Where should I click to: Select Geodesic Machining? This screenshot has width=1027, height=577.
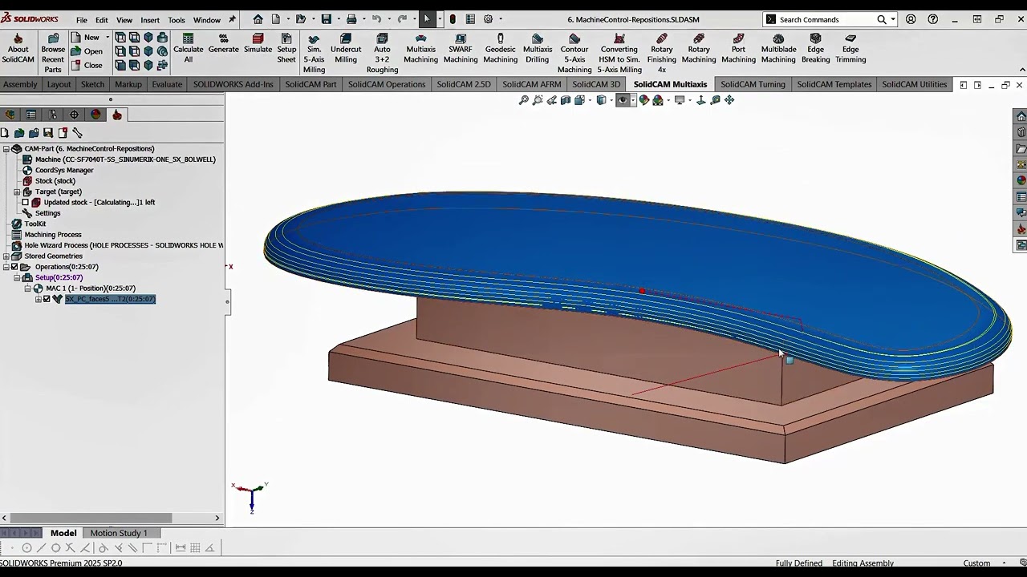[x=500, y=49]
